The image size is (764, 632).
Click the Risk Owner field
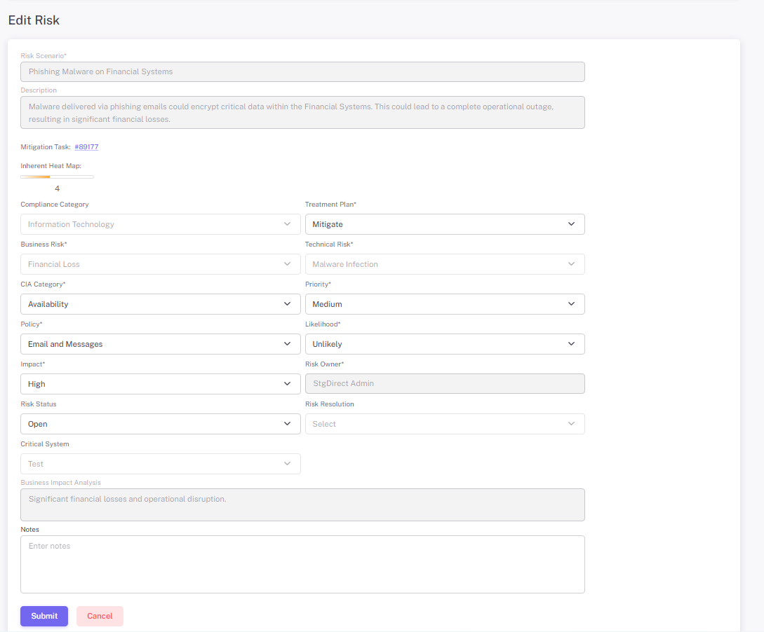[x=444, y=384]
